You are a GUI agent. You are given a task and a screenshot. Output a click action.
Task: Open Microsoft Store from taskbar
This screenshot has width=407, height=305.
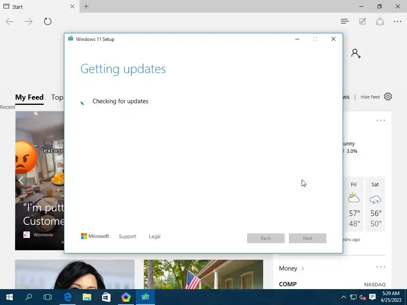(x=107, y=297)
